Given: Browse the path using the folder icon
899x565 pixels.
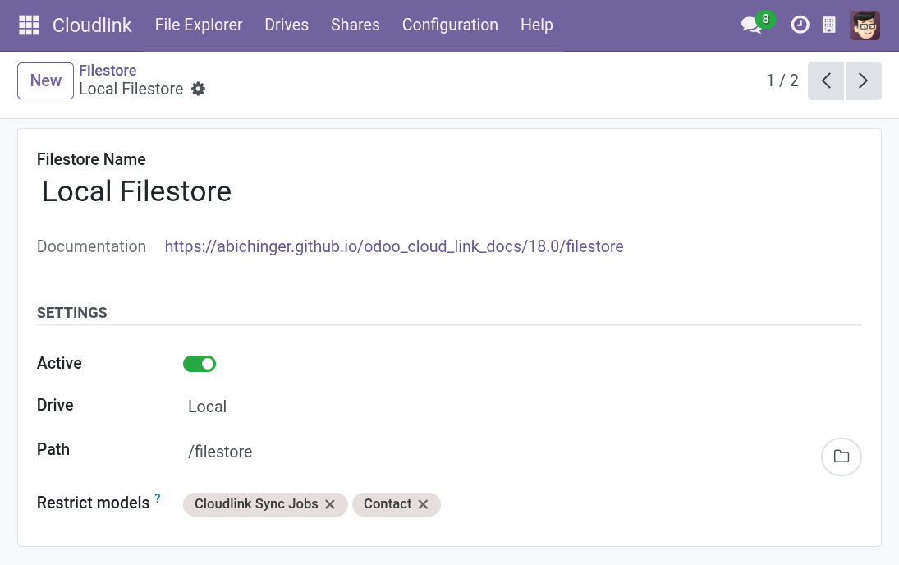Looking at the screenshot, I should [841, 457].
